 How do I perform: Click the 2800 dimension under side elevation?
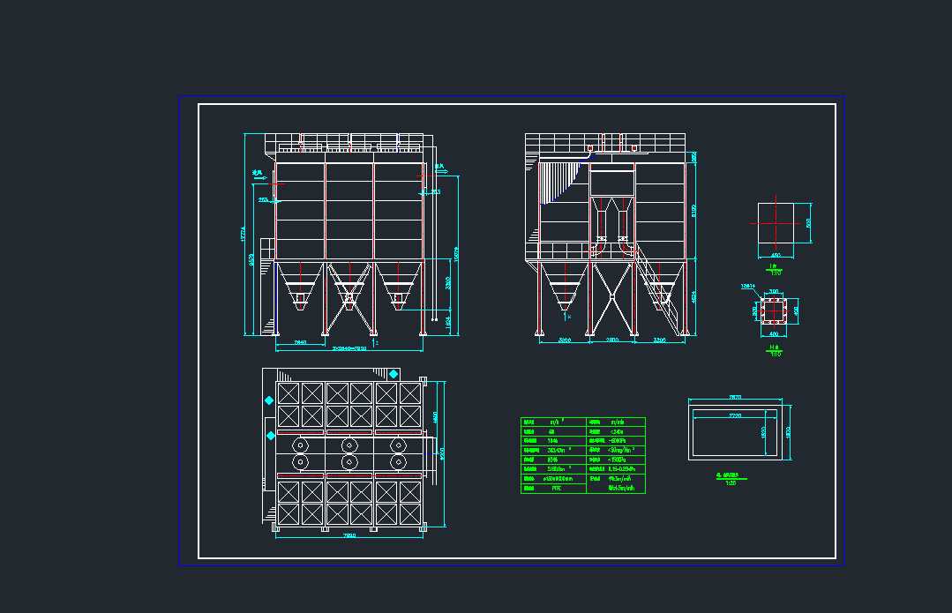click(612, 340)
